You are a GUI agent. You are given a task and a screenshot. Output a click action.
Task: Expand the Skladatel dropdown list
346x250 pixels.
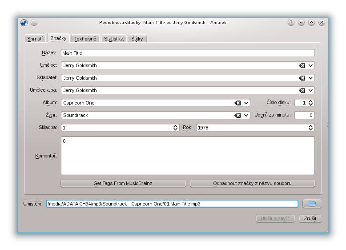(x=311, y=78)
